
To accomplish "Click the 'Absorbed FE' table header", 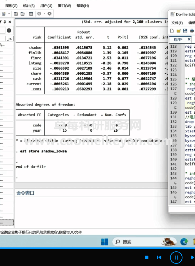I will tap(29, 115).
